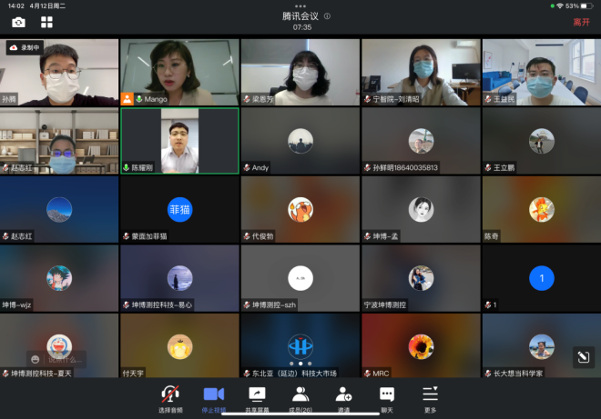Screen dimensions: 601x419
Task: Select Mango's video tile
Action: pos(179,72)
